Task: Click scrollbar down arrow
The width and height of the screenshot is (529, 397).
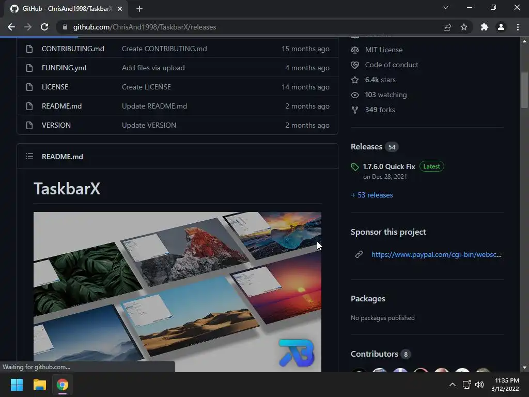Action: (x=524, y=368)
